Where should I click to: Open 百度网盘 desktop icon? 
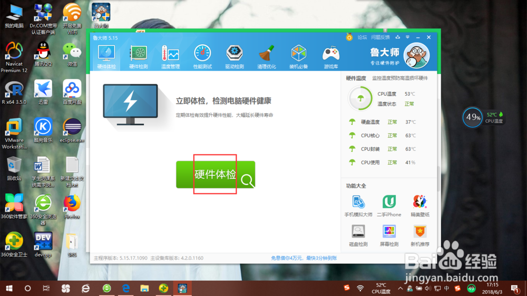pos(72,92)
